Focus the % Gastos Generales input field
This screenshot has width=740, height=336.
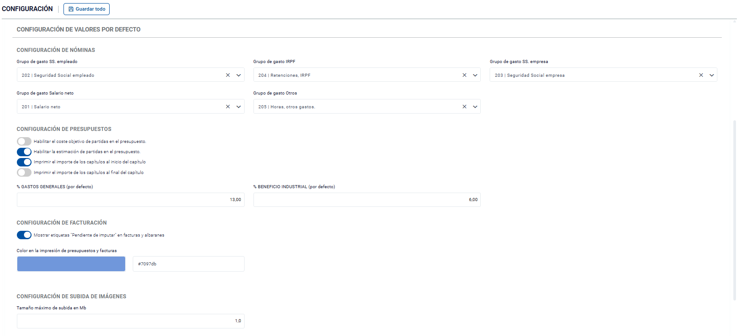(131, 200)
